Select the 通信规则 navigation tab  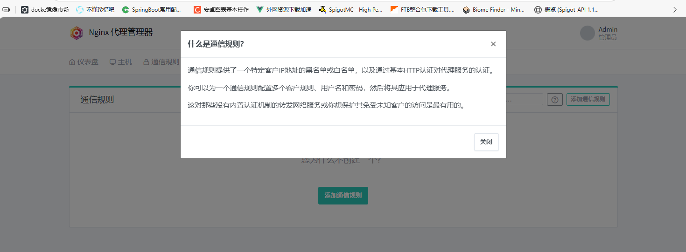click(x=161, y=62)
